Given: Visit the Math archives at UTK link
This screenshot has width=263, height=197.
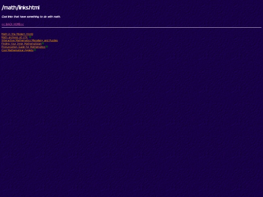Looking at the screenshot, I should coord(15,37).
